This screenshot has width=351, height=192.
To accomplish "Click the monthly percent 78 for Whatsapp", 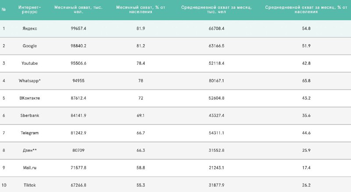I will tap(140, 80).
